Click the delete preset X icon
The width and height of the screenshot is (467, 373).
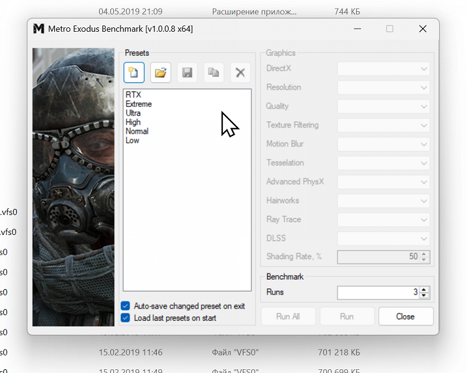click(240, 73)
